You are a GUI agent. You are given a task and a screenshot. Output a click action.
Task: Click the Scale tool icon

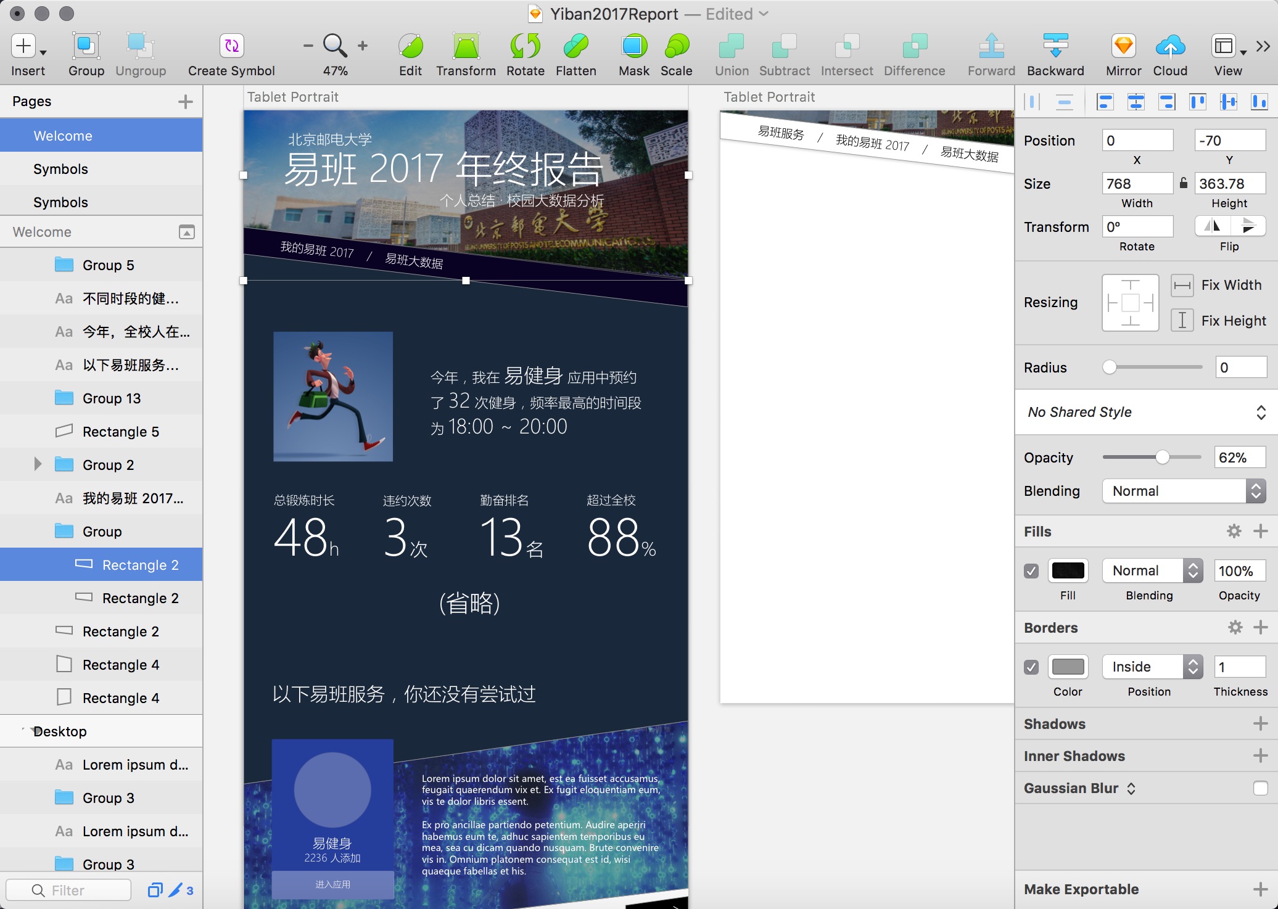[676, 46]
